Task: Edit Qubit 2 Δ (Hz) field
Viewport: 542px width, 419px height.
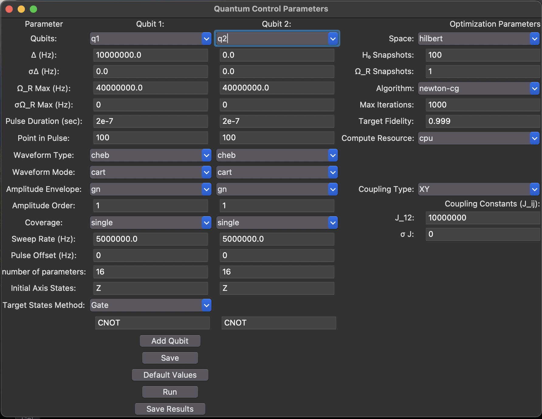Action: (x=277, y=55)
